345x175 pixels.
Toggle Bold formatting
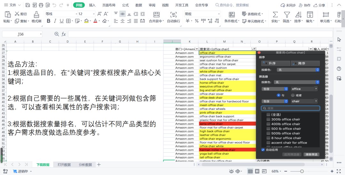coord(49,21)
